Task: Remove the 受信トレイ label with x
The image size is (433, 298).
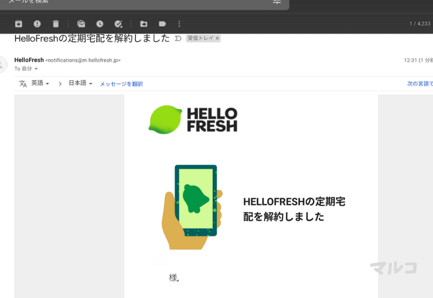Action: [217, 39]
